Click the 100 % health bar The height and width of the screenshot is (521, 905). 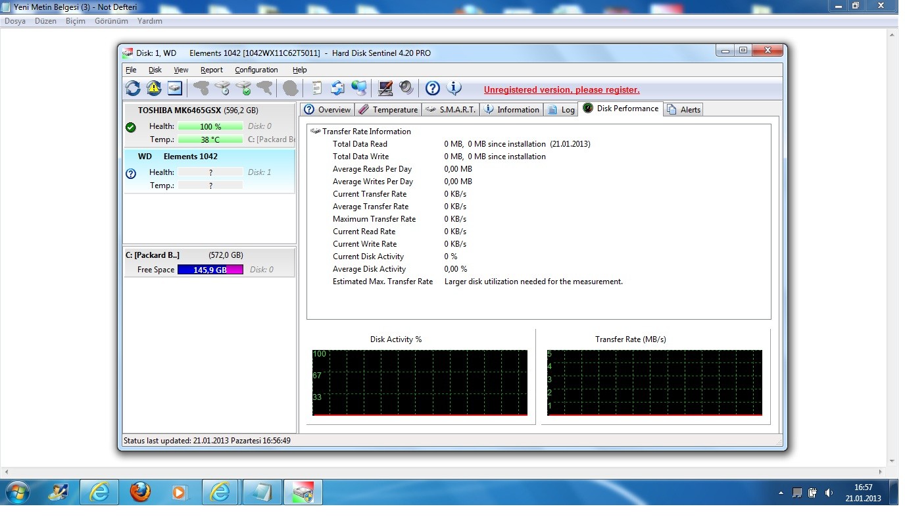pyautogui.click(x=210, y=126)
